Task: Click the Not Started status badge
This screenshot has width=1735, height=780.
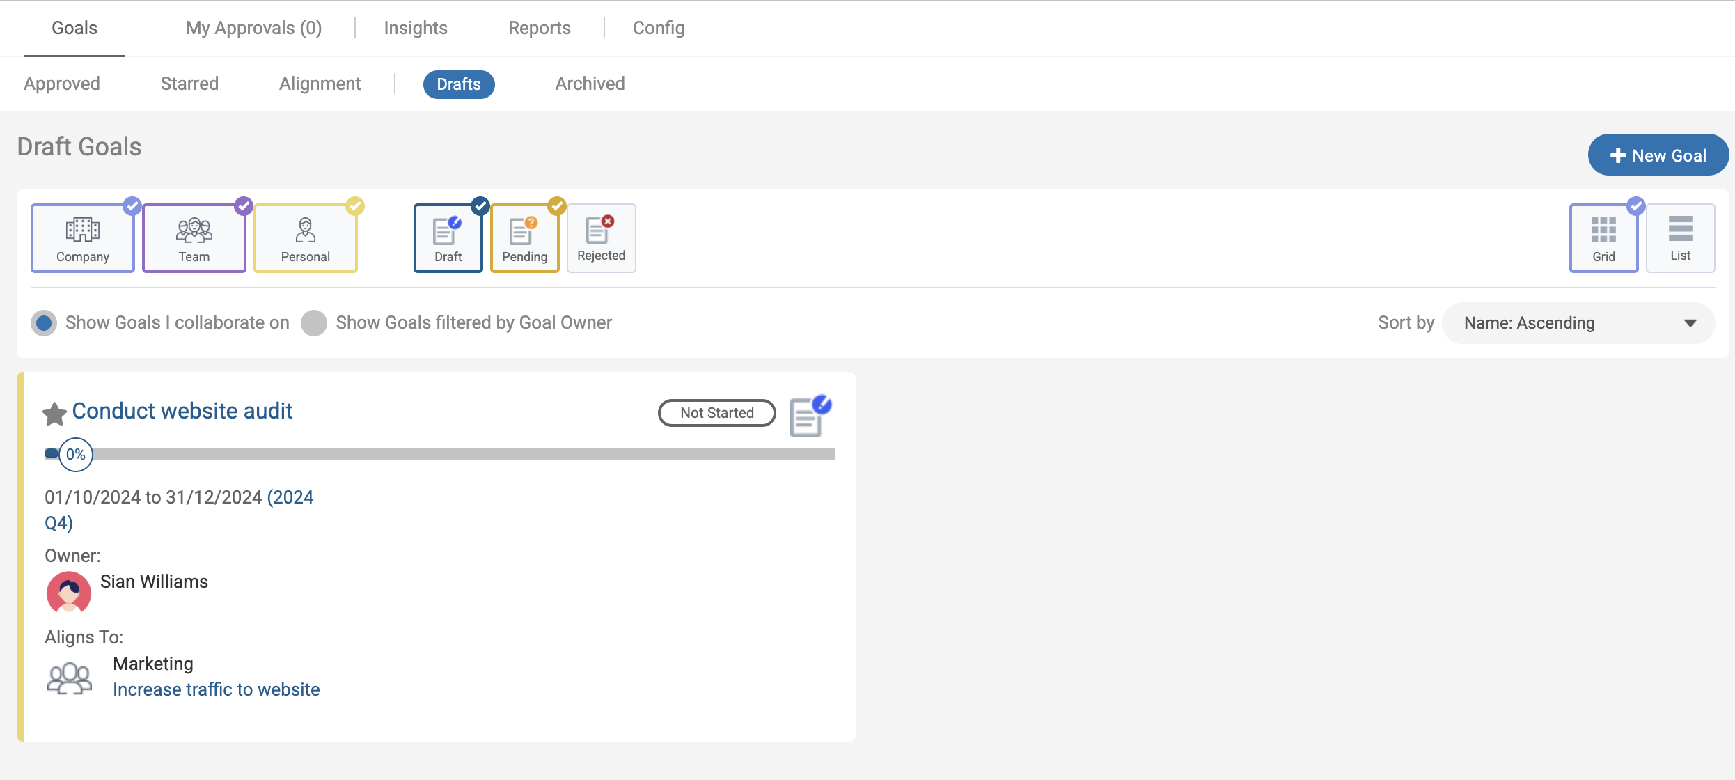Action: coord(716,413)
